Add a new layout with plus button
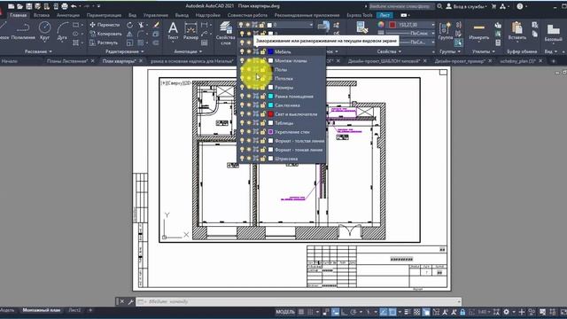567x319 pixels. click(x=90, y=310)
